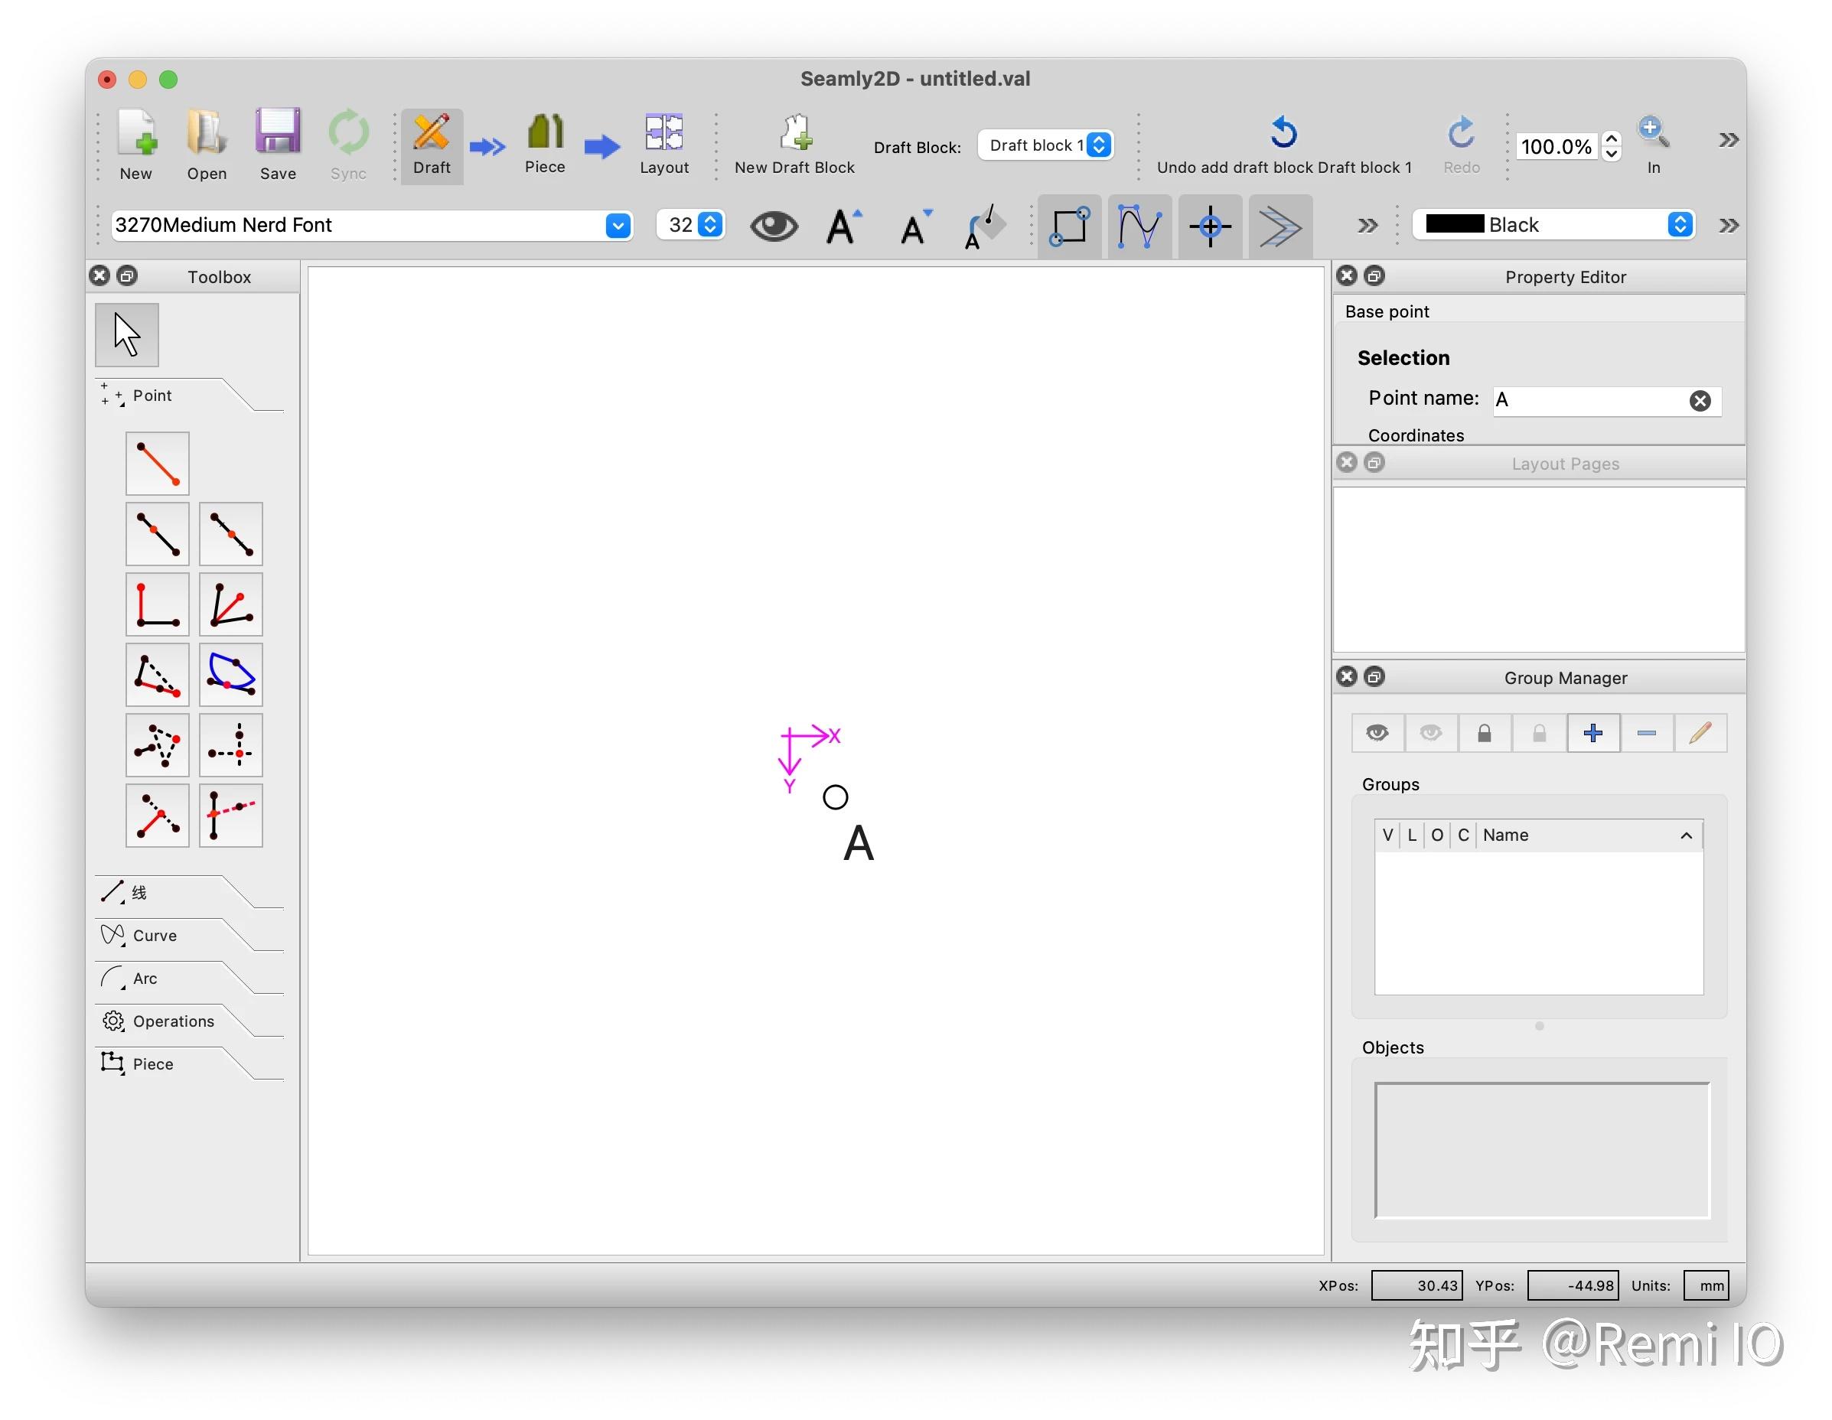The image size is (1832, 1420).
Task: Open the font family dropdown
Action: (372, 225)
